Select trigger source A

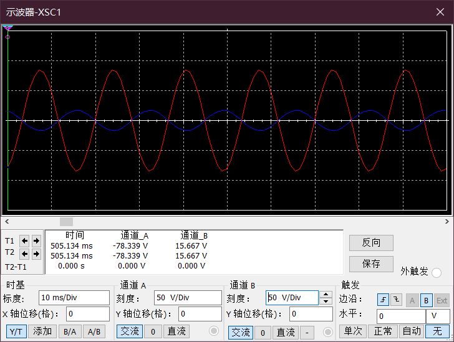coord(412,300)
